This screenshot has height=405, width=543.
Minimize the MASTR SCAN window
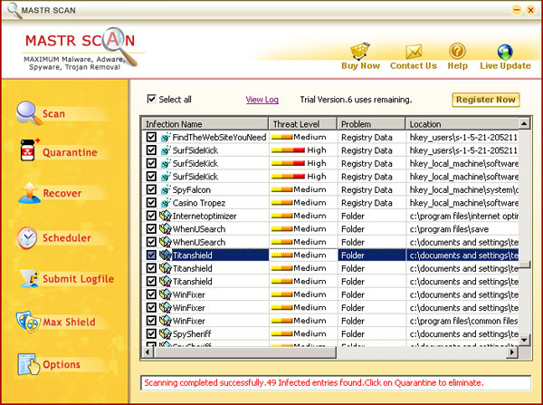coord(517,10)
